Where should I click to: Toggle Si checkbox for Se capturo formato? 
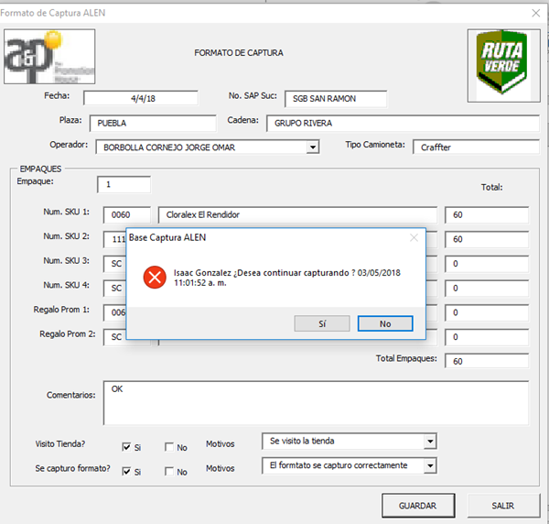pos(127,472)
